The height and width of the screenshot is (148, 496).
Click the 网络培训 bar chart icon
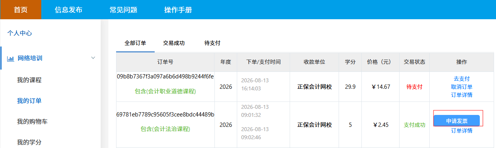click(x=11, y=58)
